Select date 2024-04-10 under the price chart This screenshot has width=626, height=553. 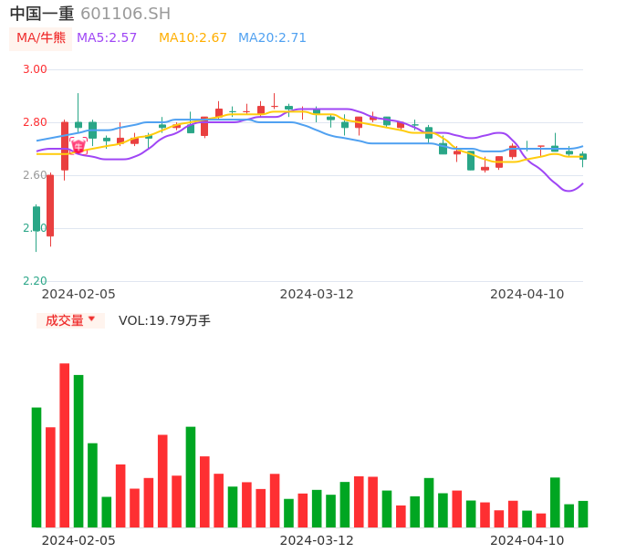tap(527, 294)
